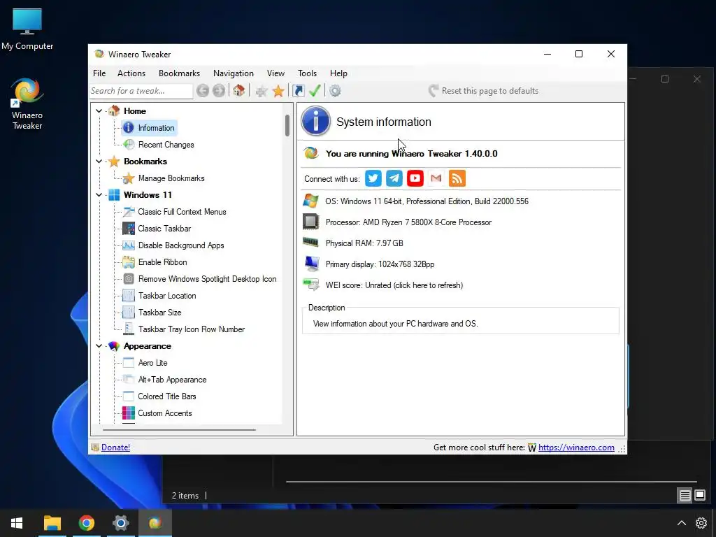Open the Telegram social icon
The width and height of the screenshot is (716, 537).
click(394, 178)
